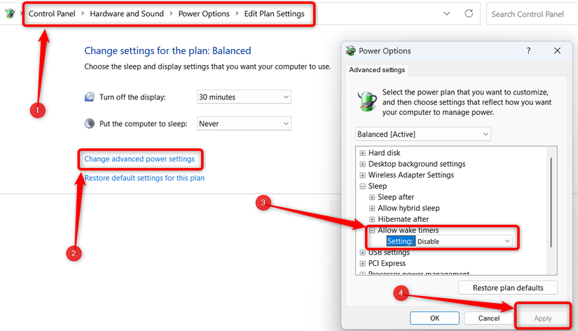Collapse the Sleep tree node
The image size is (578, 331).
[362, 186]
